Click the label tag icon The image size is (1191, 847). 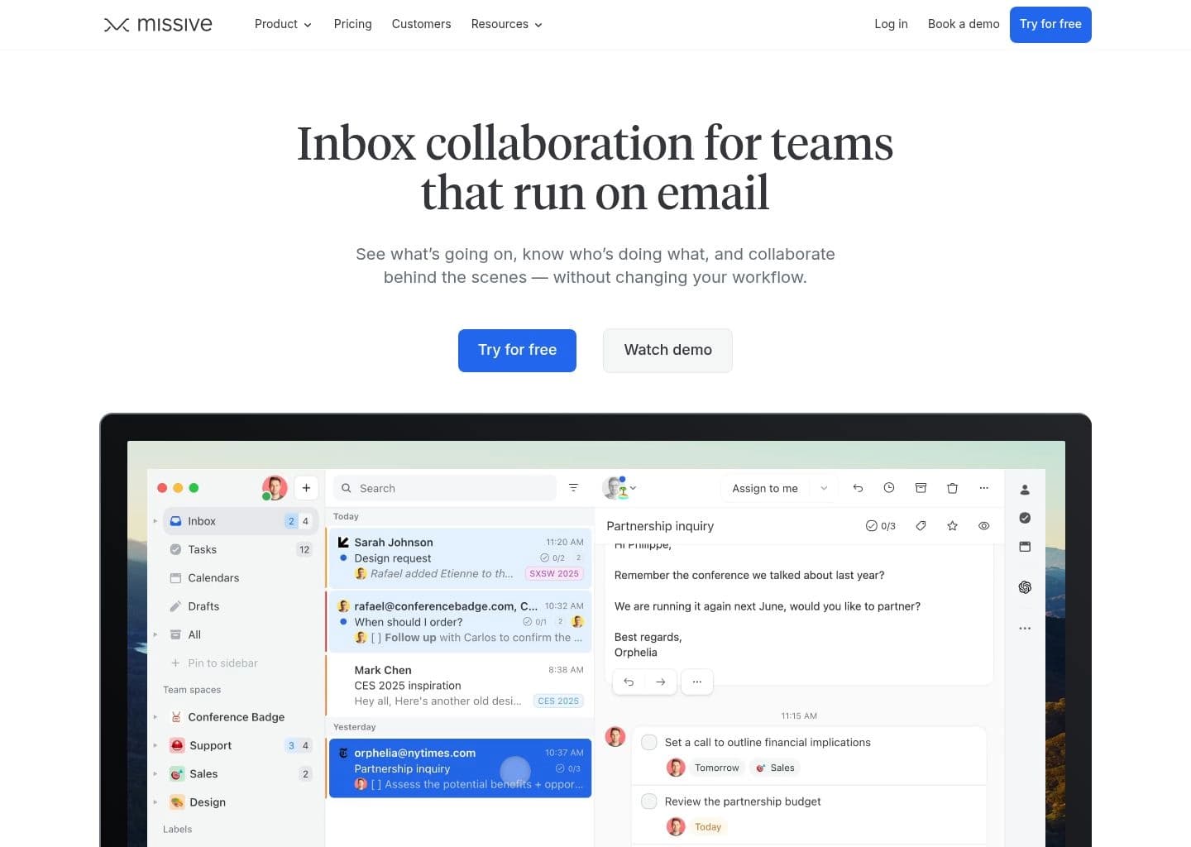[x=921, y=526]
